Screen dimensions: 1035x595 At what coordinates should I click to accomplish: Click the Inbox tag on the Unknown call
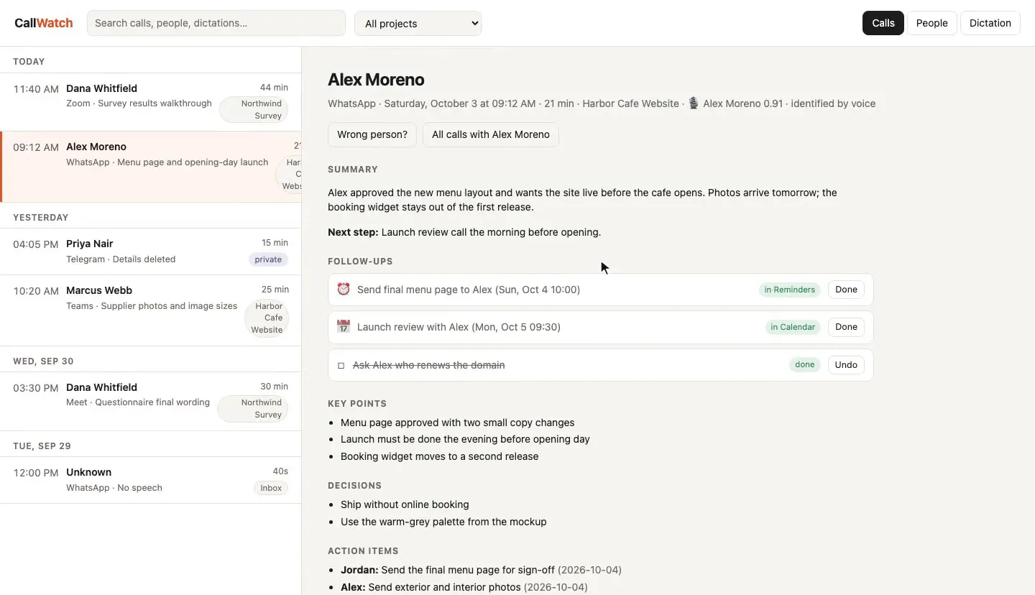pos(271,488)
